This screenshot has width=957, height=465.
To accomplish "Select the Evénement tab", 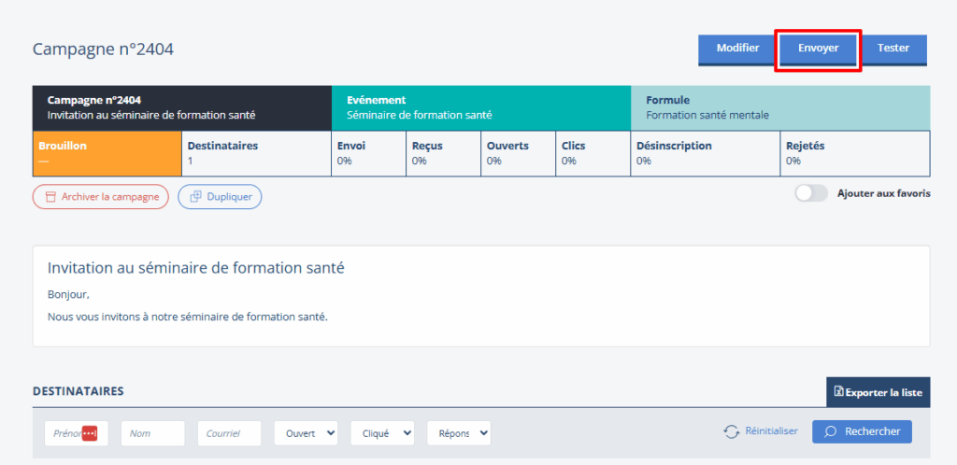I will [x=480, y=107].
